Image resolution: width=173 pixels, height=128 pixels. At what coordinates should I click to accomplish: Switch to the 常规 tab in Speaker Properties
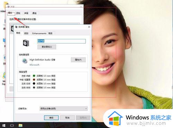18,33
